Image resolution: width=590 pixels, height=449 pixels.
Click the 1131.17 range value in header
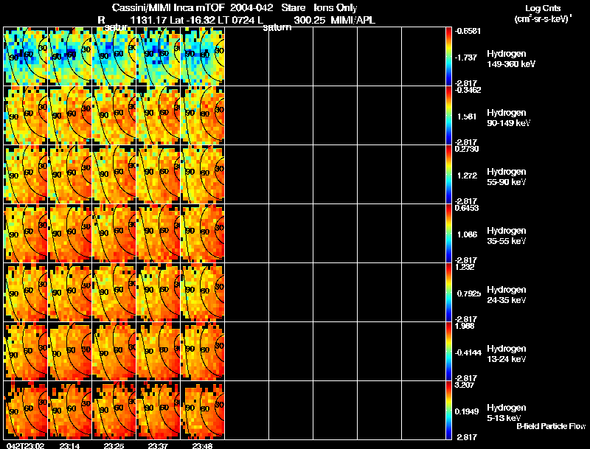tap(148, 21)
